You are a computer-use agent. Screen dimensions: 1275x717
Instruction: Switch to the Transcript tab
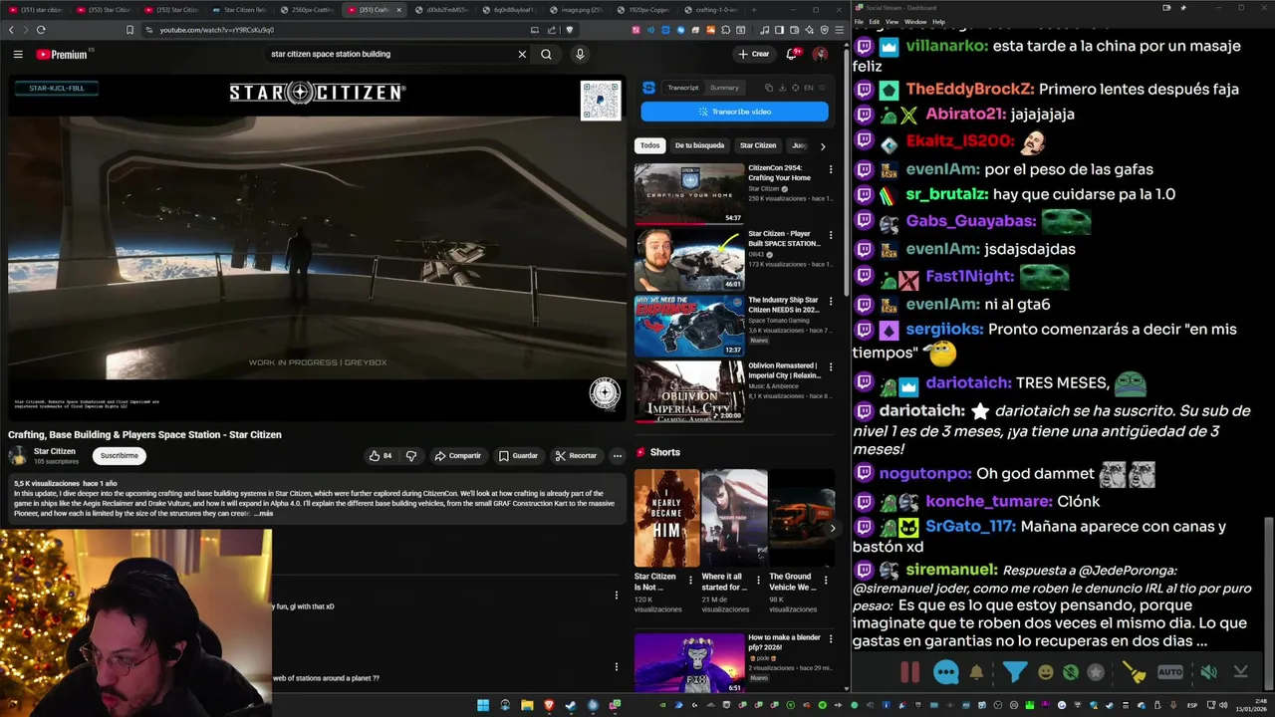click(683, 88)
